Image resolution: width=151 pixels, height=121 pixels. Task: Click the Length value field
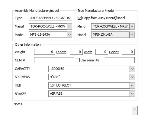pos(76,52)
